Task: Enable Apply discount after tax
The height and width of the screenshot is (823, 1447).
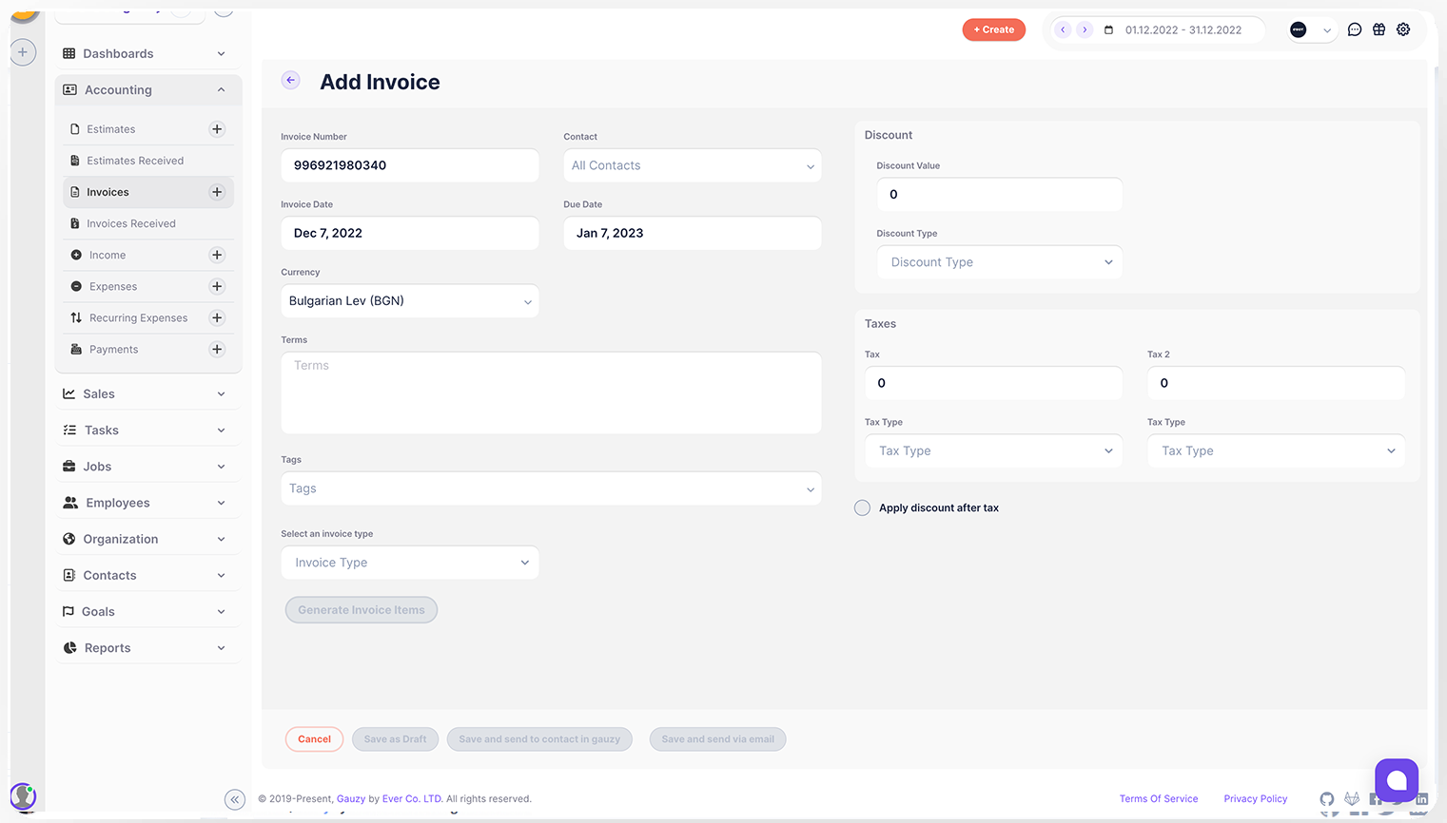Action: [862, 507]
